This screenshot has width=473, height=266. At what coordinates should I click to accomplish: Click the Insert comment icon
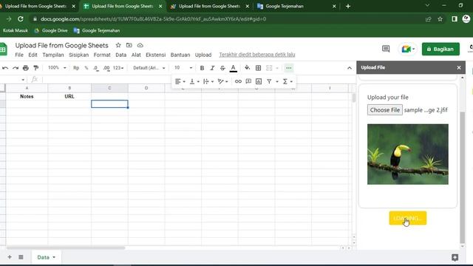248,81
